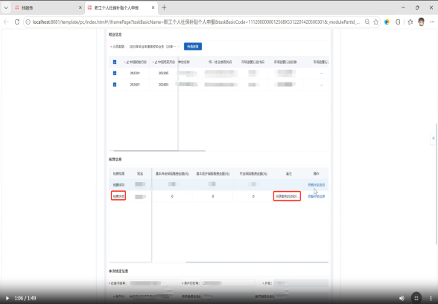Open the Copilot colorful icon in toolbar
The width and height of the screenshot is (438, 304).
pyautogui.click(x=387, y=22)
